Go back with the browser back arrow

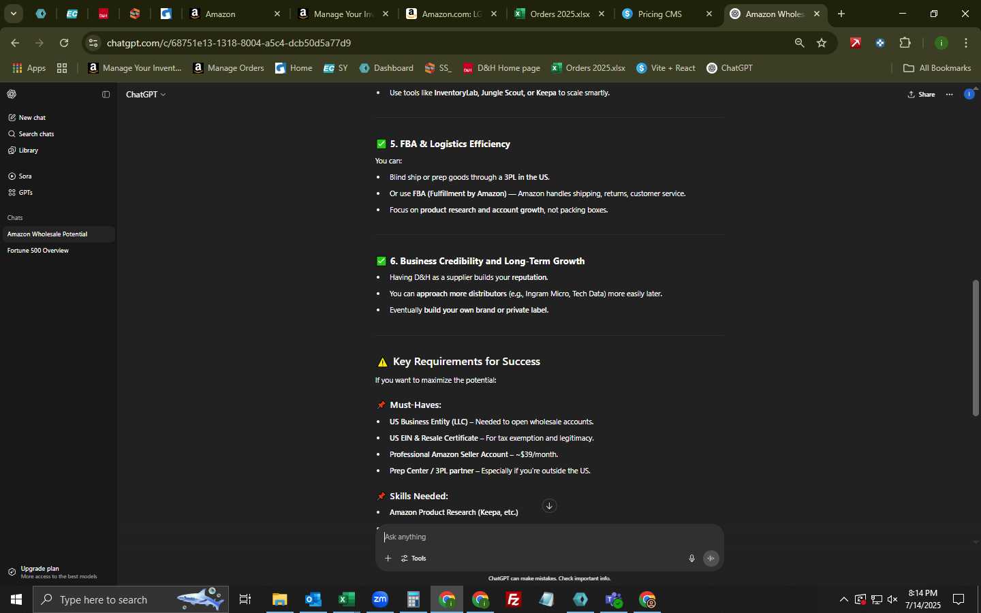15,43
